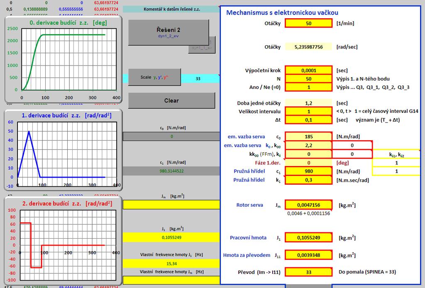The image size is (425, 288).
Task: Select the k0 value 2,2 cell
Action: coord(308,145)
